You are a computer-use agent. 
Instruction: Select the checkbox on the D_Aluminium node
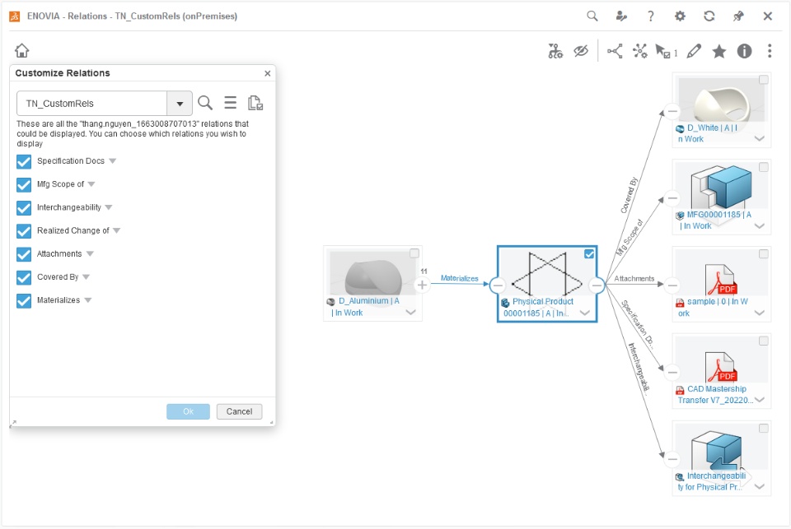414,253
